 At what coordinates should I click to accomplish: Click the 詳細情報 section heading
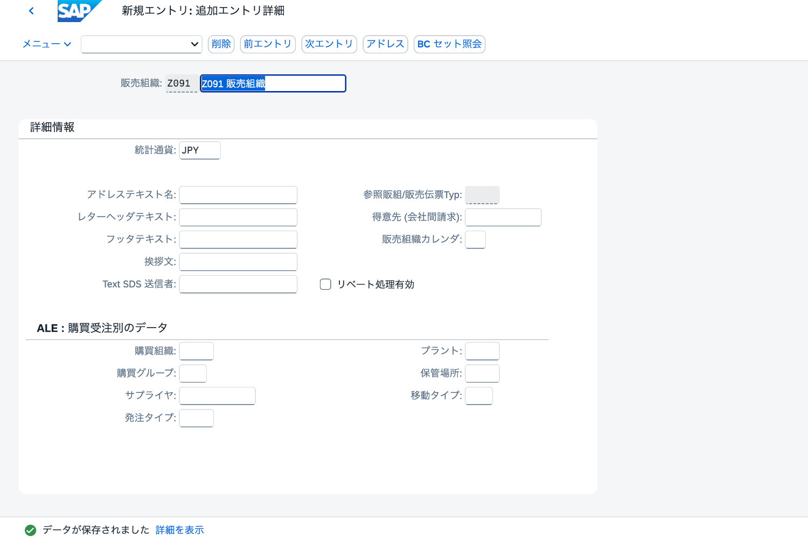(x=52, y=127)
